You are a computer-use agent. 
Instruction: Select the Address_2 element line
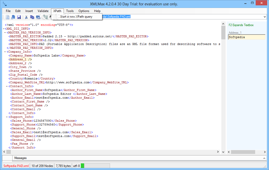[20, 63]
